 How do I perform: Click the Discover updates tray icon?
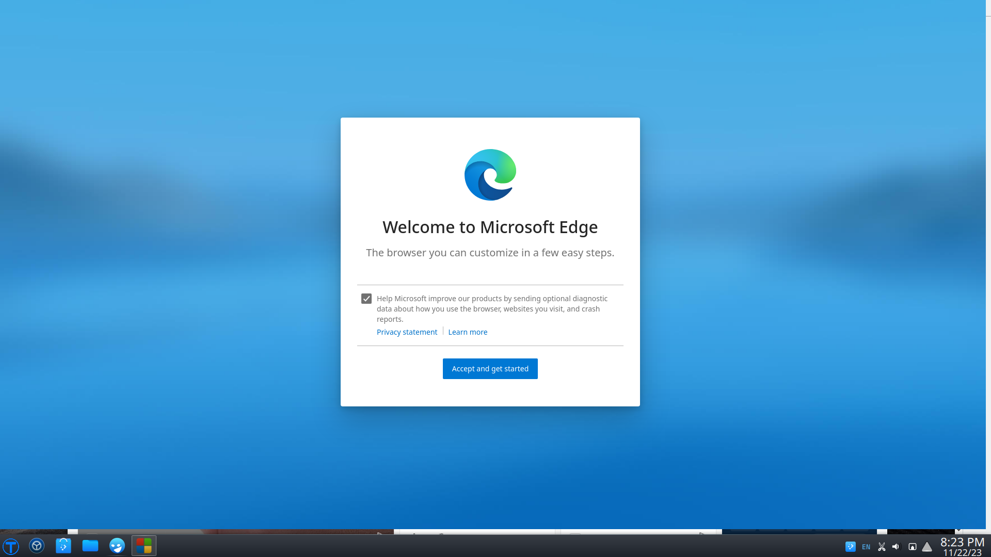tap(851, 547)
